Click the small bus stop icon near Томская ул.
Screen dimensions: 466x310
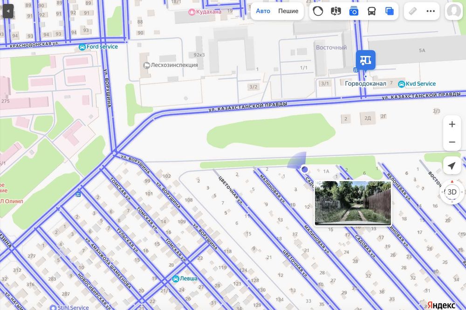(78, 195)
